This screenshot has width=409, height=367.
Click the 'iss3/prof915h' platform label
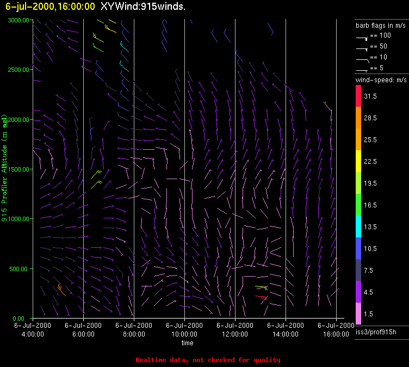pos(376,332)
